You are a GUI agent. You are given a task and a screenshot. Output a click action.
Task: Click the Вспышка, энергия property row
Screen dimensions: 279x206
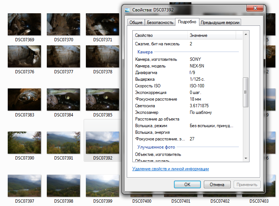(188, 132)
